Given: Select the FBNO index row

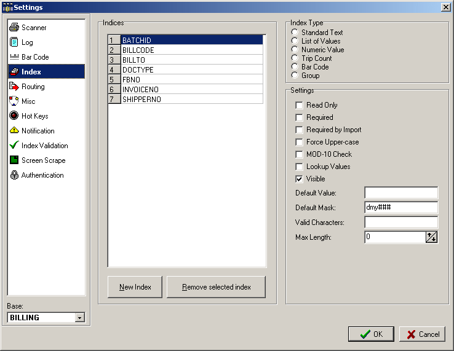Looking at the screenshot, I should point(192,79).
